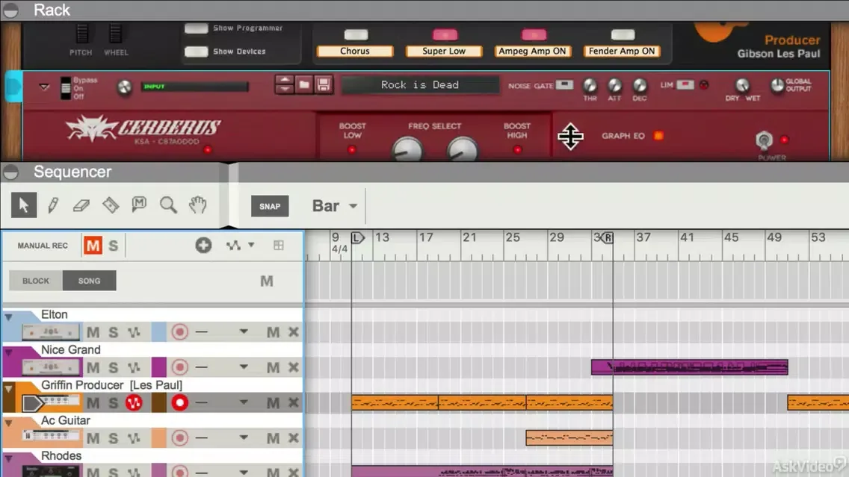Open the Cerberus patch browser folder icon

(x=304, y=84)
